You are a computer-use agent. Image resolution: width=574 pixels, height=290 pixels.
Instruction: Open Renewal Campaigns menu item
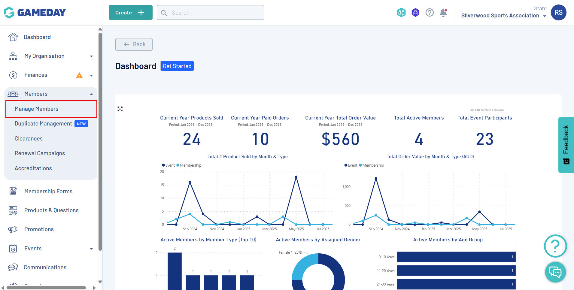pyautogui.click(x=40, y=153)
